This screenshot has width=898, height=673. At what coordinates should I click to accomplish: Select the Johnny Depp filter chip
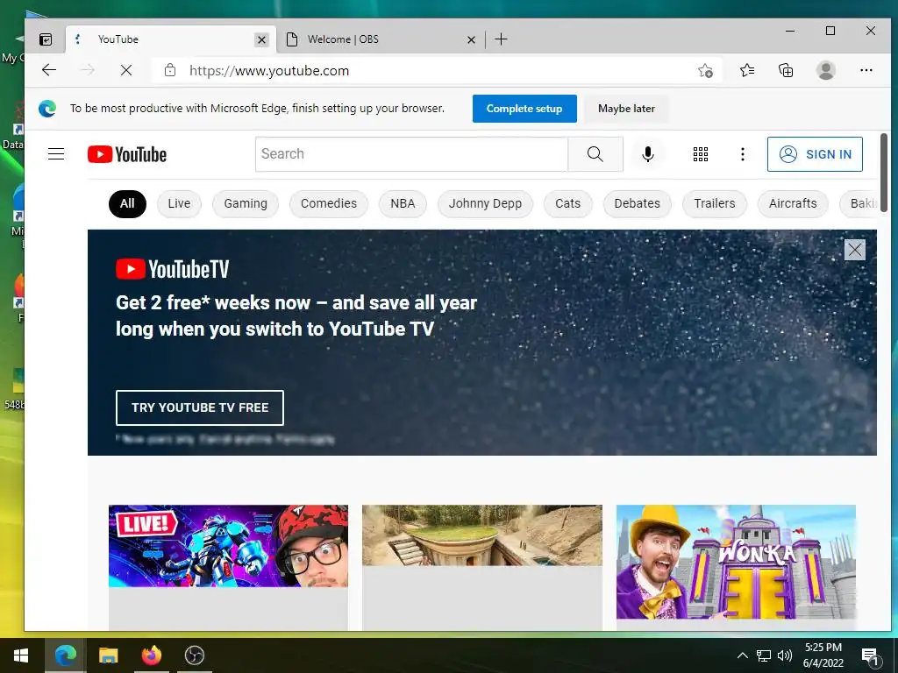click(485, 203)
